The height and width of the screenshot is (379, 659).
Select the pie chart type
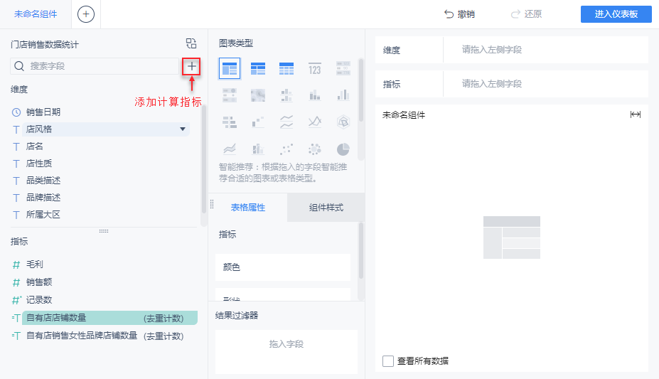coord(343,149)
